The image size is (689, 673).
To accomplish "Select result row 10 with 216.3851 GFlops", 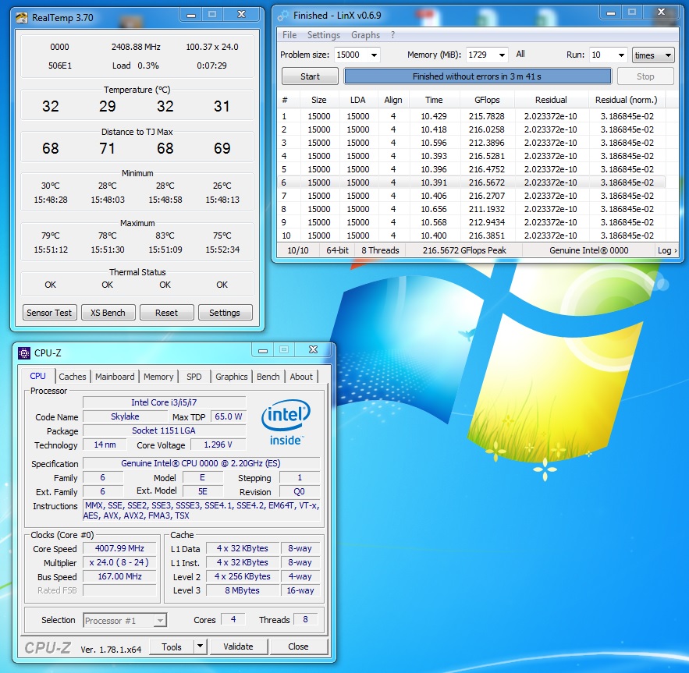I will coord(472,236).
